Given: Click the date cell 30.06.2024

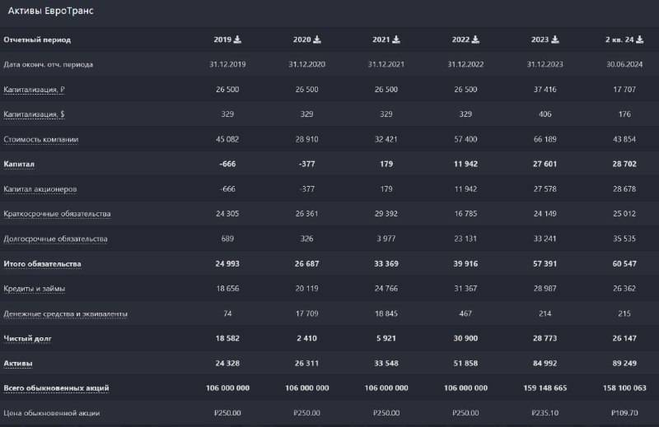Looking at the screenshot, I should 624,65.
